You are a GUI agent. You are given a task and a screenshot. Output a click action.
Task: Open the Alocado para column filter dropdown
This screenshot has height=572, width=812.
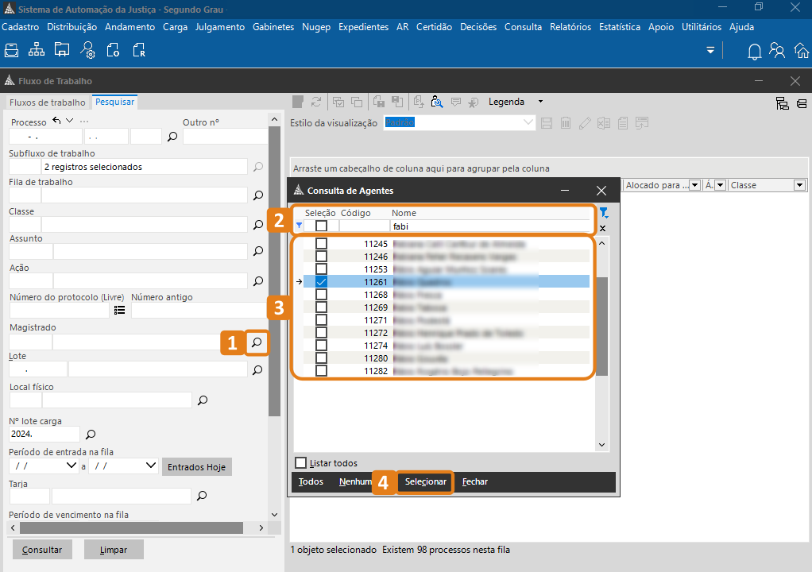695,185
